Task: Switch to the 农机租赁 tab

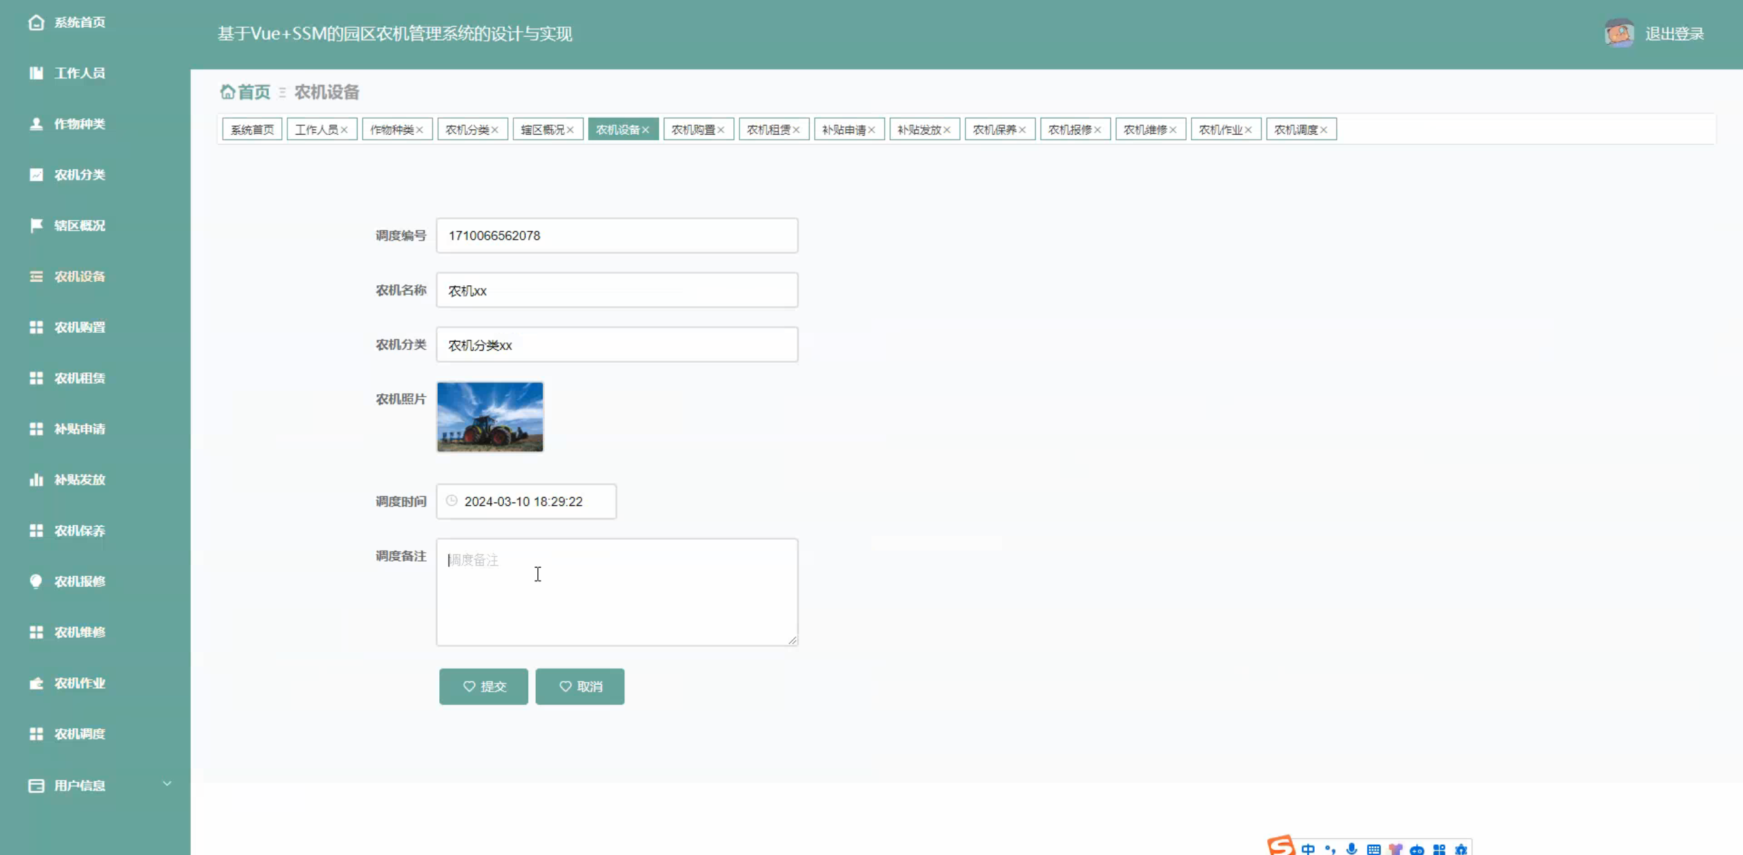Action: coord(768,129)
